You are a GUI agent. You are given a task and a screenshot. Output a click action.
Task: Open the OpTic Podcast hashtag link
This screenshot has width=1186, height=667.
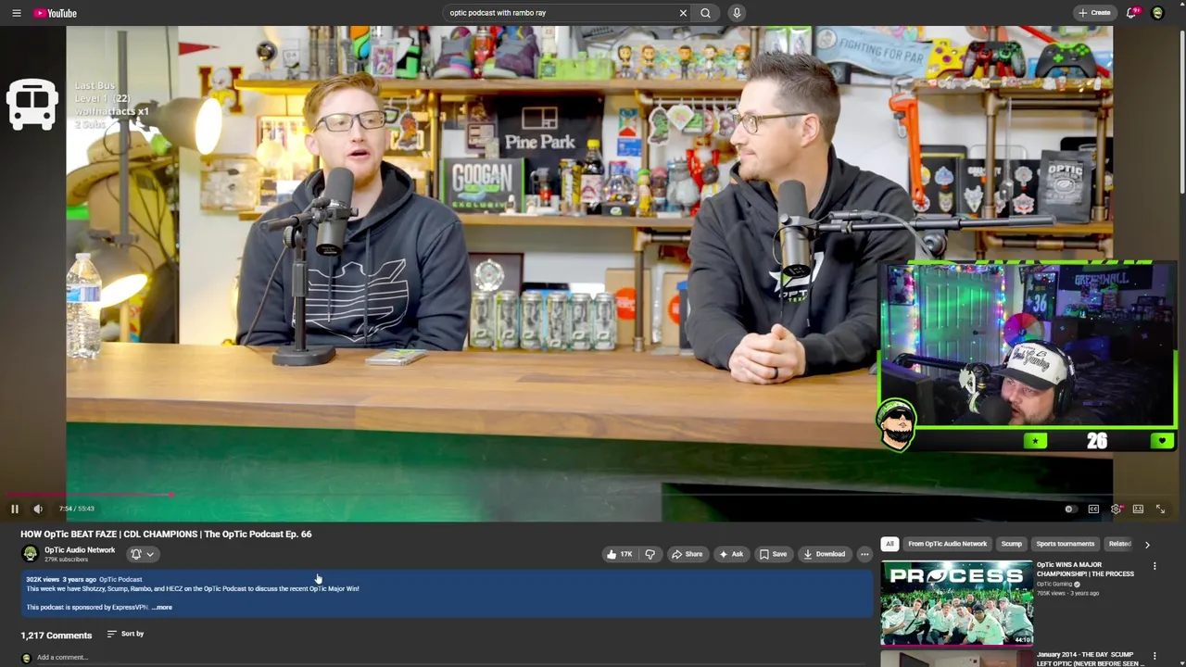[x=120, y=580]
